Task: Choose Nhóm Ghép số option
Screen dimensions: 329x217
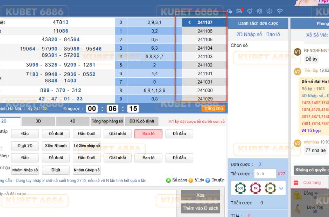Action: (87, 170)
